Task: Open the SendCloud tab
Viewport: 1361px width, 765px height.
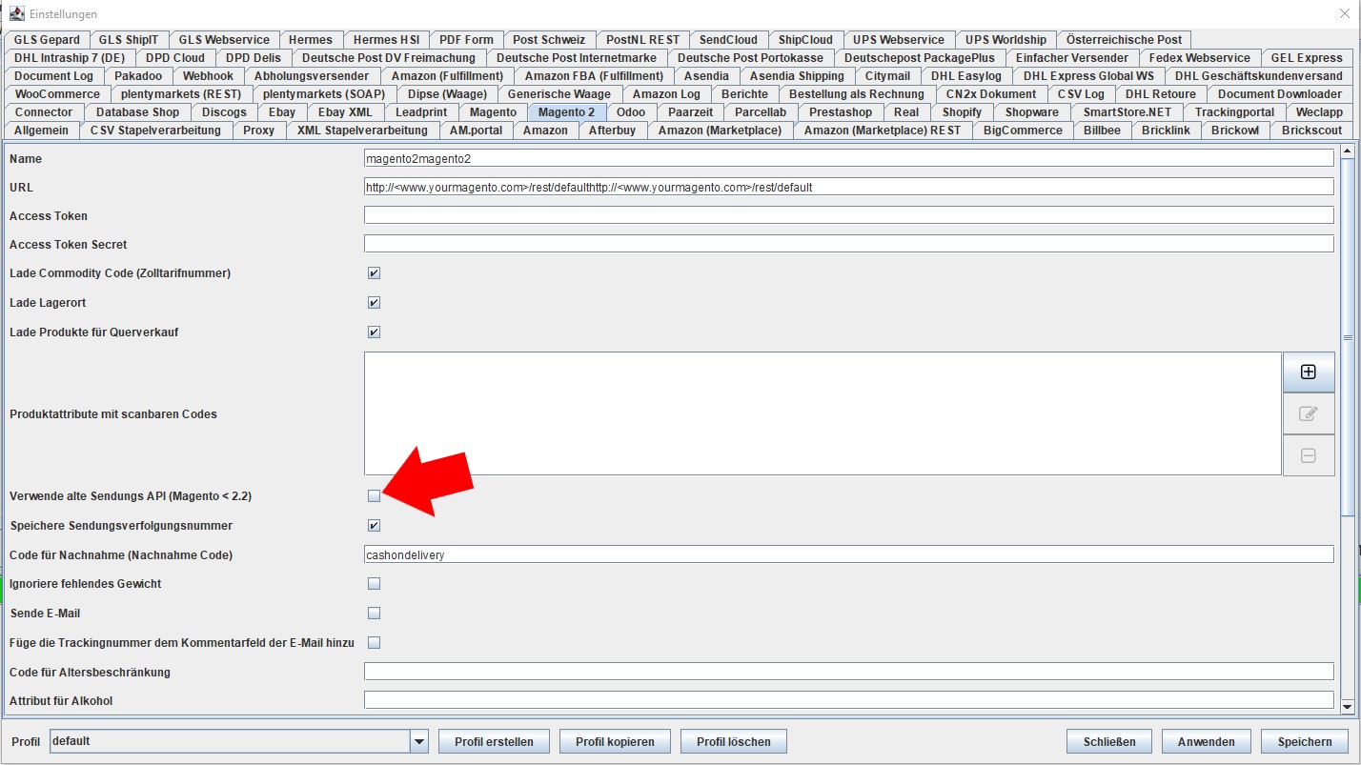Action: 728,40
